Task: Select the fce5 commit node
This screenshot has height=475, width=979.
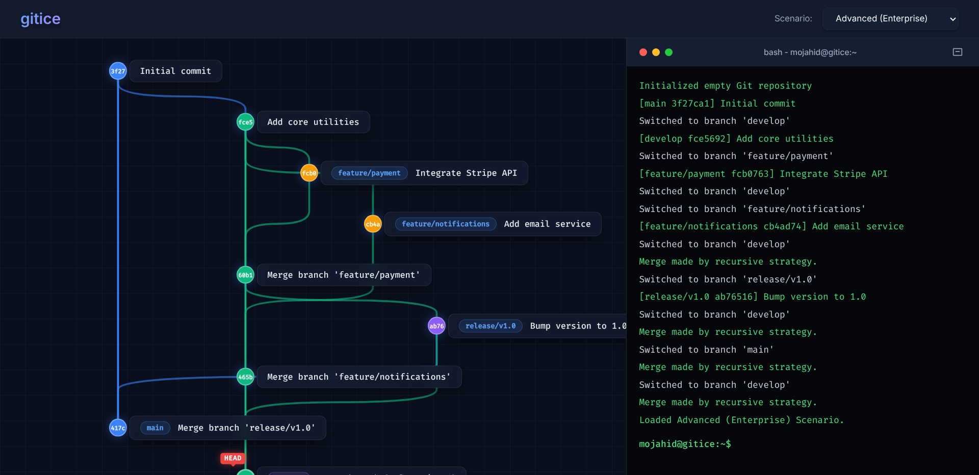Action: coord(245,122)
